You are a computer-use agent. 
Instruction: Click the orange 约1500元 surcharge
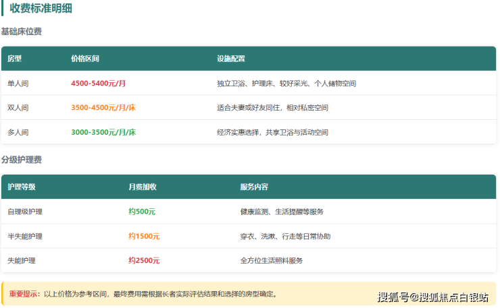pyautogui.click(x=144, y=236)
